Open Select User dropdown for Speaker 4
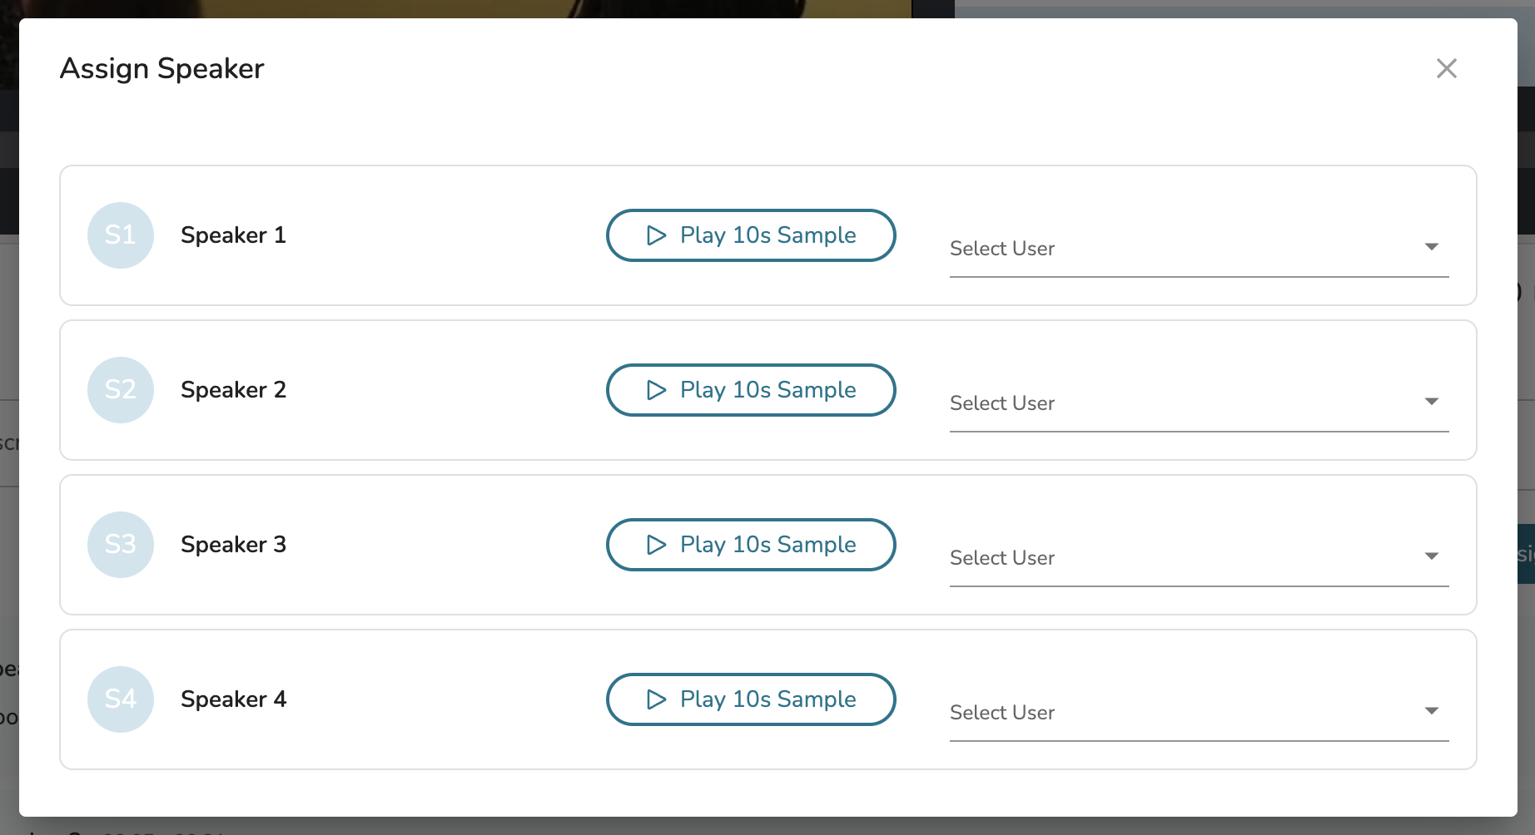Screen dimensions: 1535x835 (x=1198, y=713)
